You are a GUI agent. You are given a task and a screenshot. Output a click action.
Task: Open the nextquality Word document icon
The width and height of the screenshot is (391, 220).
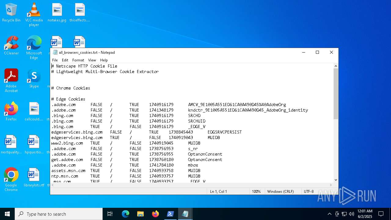point(11,145)
